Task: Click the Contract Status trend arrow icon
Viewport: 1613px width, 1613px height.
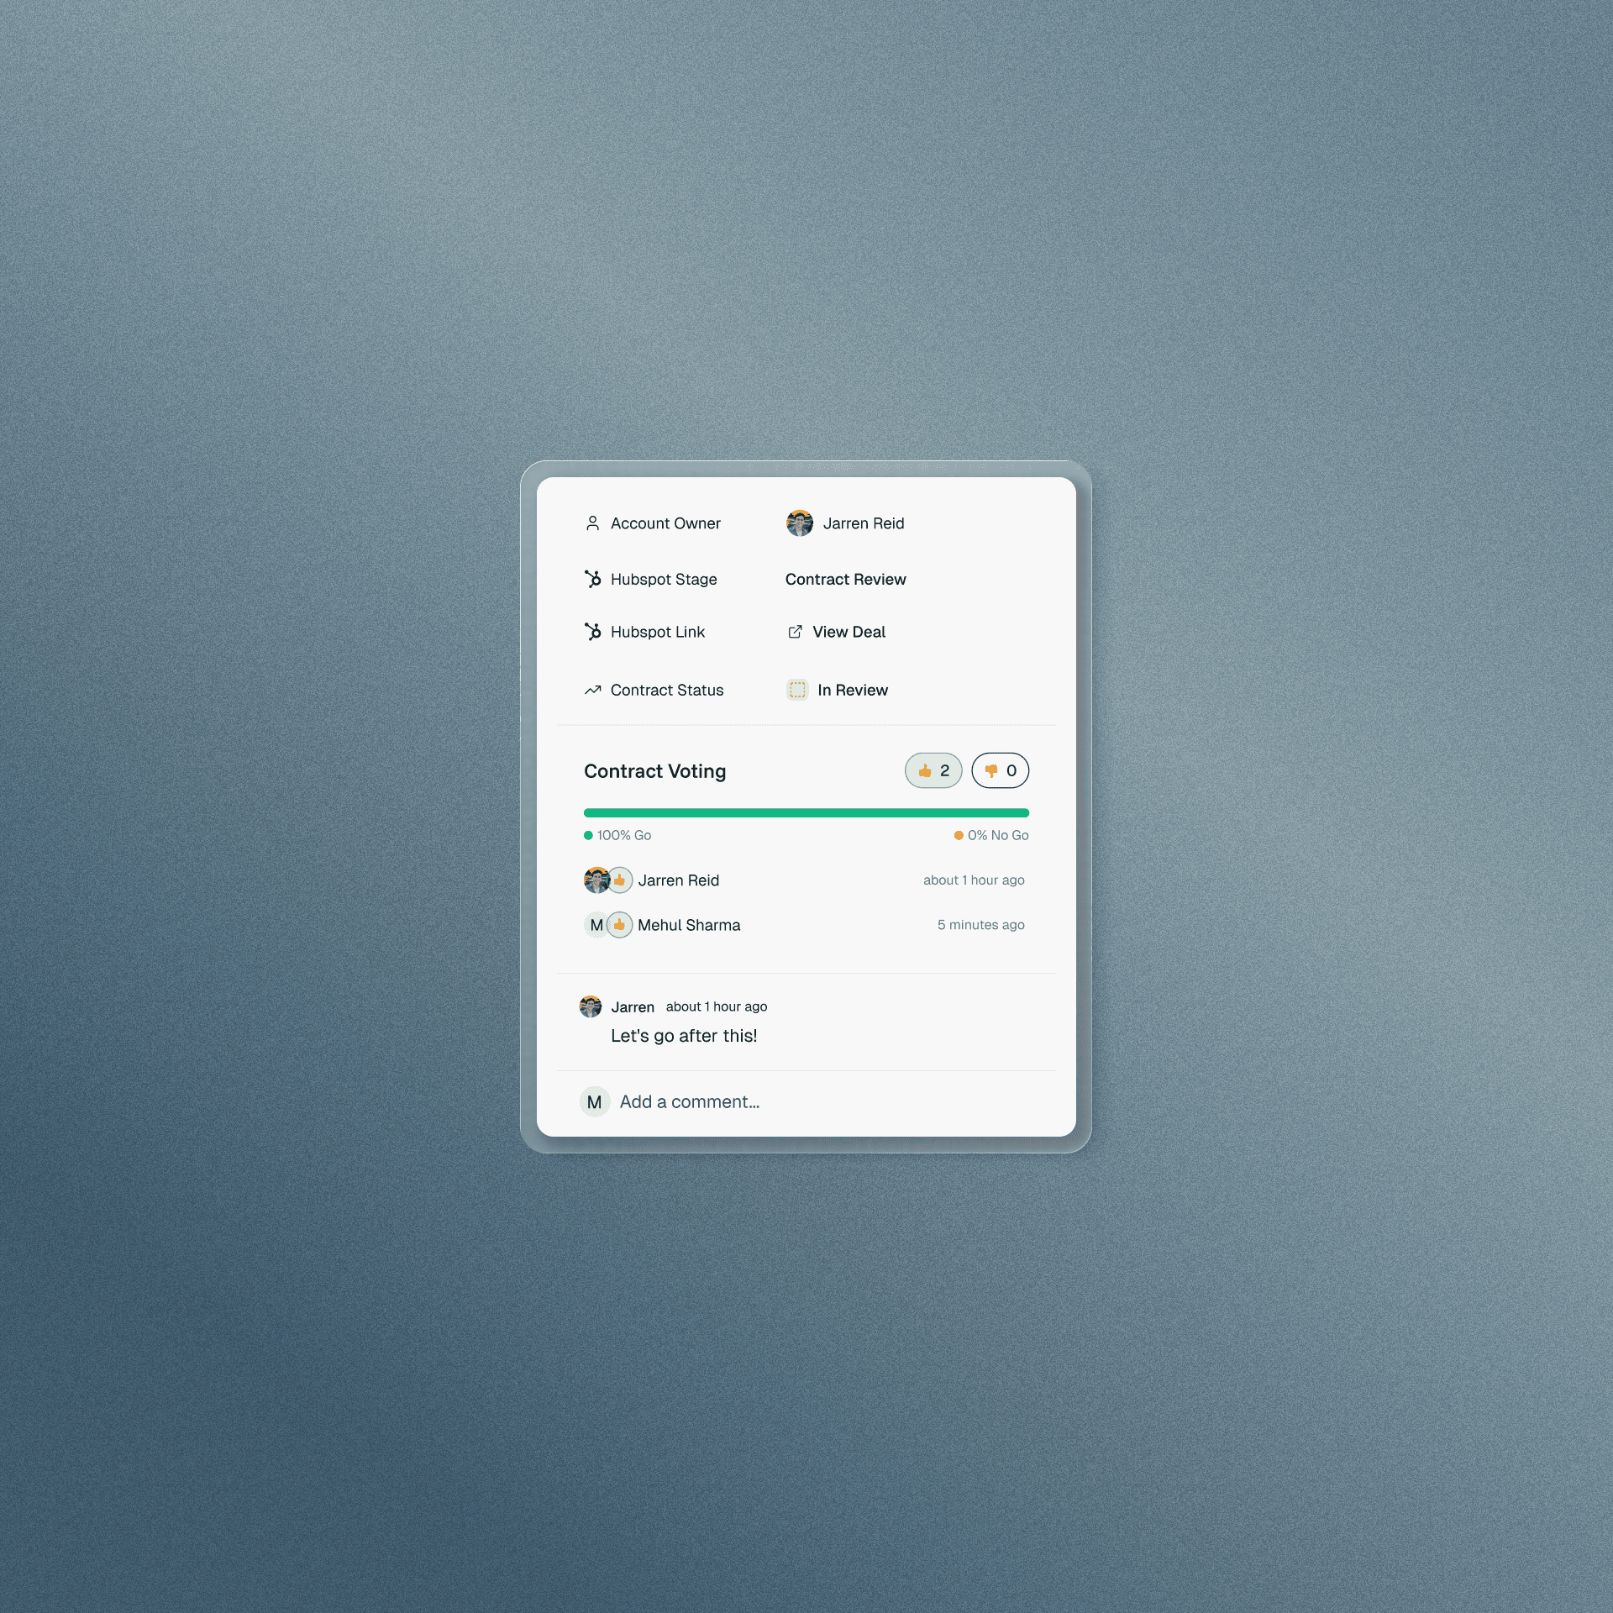Action: coord(593,690)
